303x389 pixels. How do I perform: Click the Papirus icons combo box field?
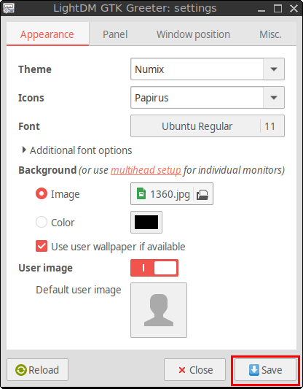[197, 98]
